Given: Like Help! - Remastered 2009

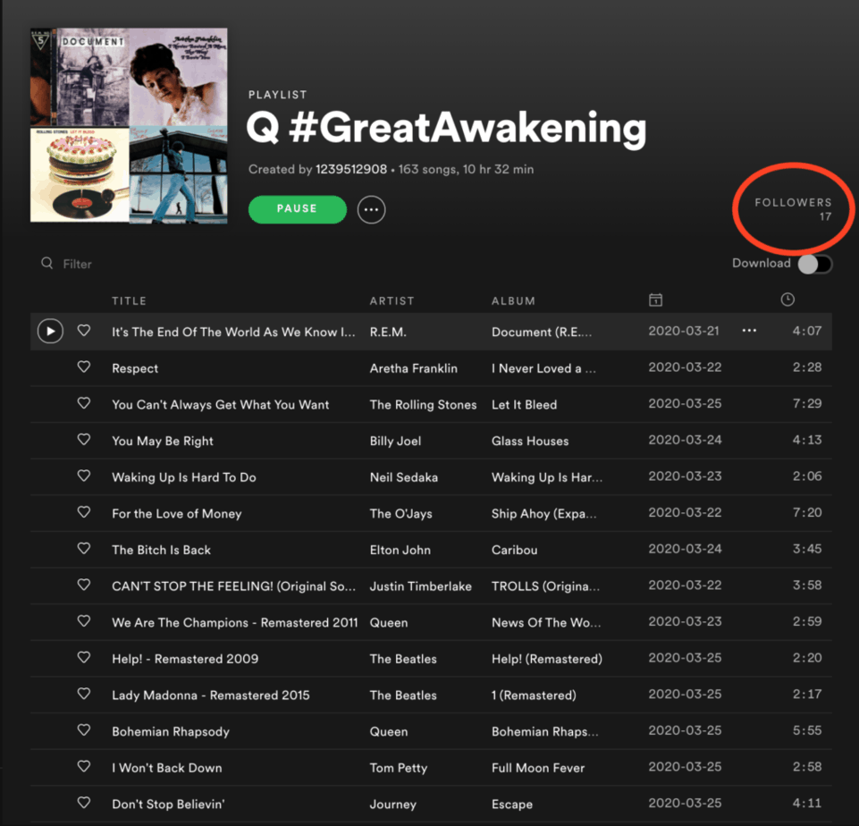Looking at the screenshot, I should coord(84,657).
